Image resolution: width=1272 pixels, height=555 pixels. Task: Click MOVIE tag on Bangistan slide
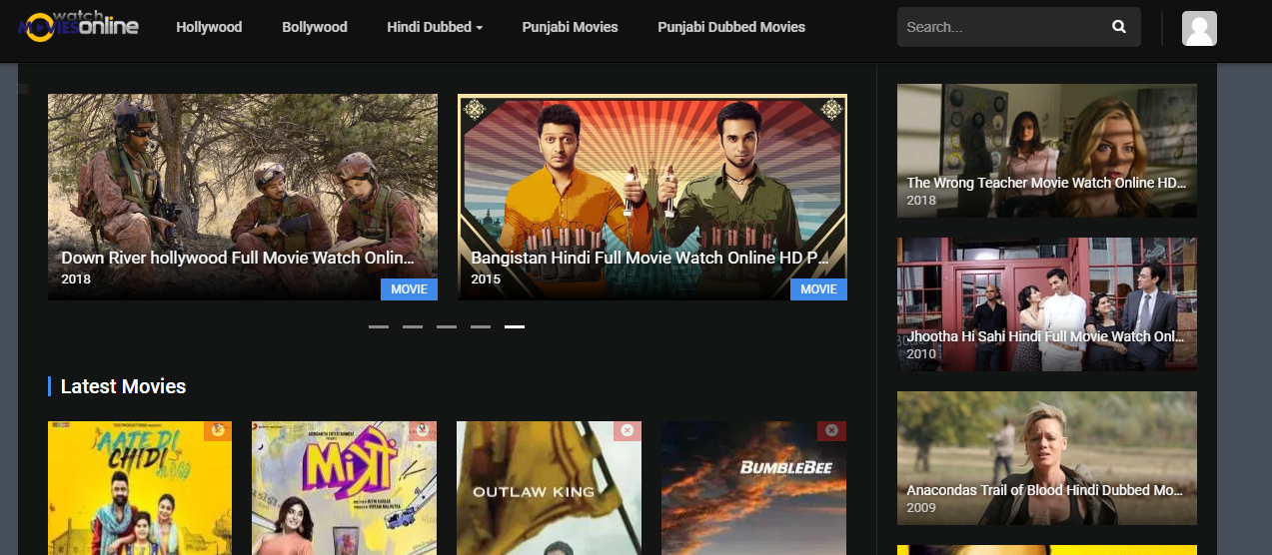[818, 289]
